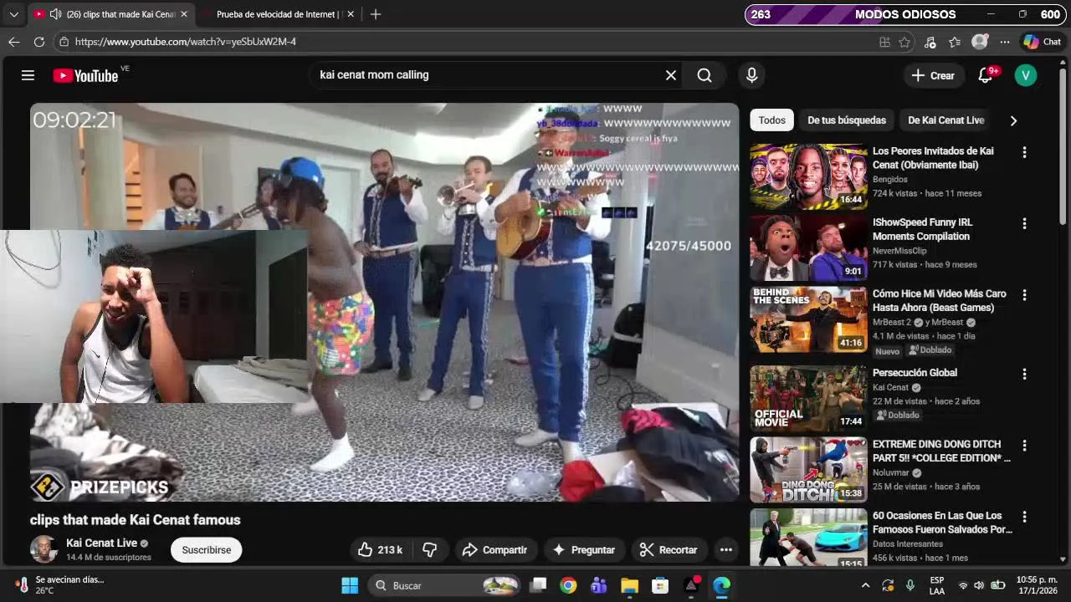This screenshot has width=1071, height=602.
Task: Launch Chrome from the taskbar
Action: (x=568, y=585)
